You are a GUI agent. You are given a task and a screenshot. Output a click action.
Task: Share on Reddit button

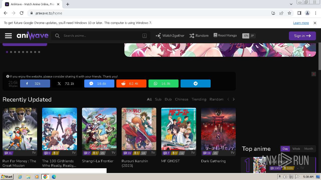(131, 83)
